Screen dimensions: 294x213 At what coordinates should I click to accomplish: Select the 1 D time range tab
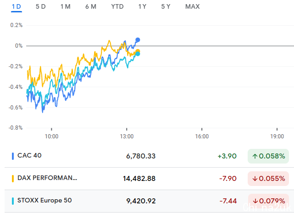(17, 6)
